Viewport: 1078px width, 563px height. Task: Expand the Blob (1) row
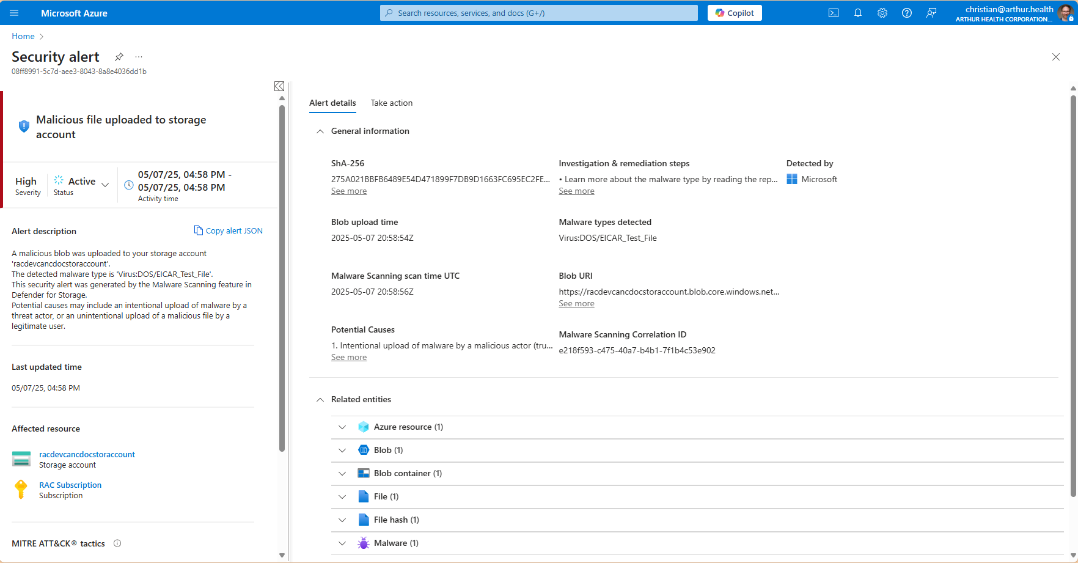[342, 450]
